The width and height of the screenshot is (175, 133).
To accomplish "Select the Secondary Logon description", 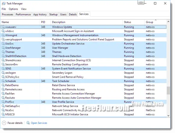I will point(62,73).
